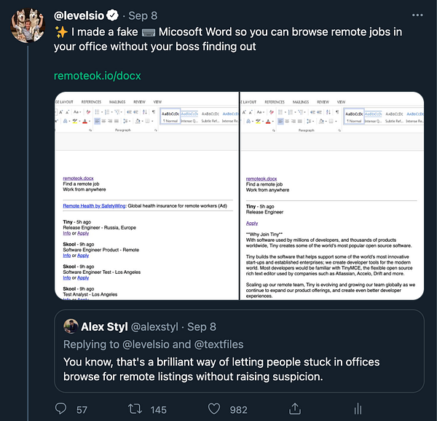437x421 pixels.
Task: Click Alex Styl's small avatar
Action: (x=71, y=326)
